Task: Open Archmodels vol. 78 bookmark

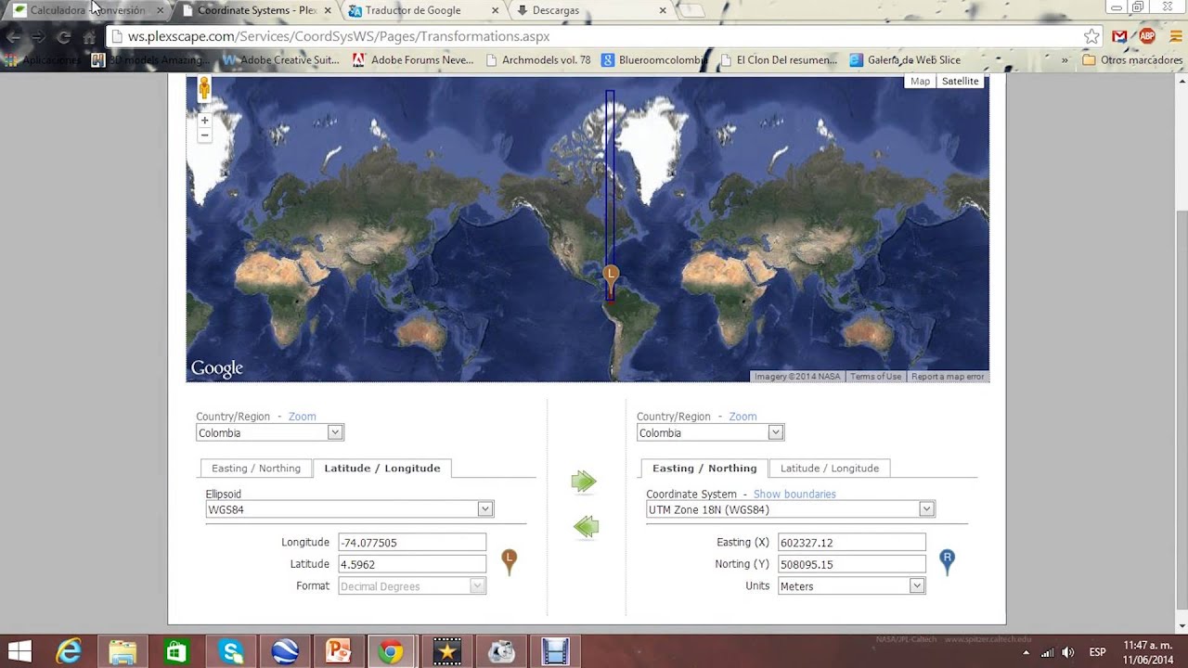Action: tap(538, 60)
